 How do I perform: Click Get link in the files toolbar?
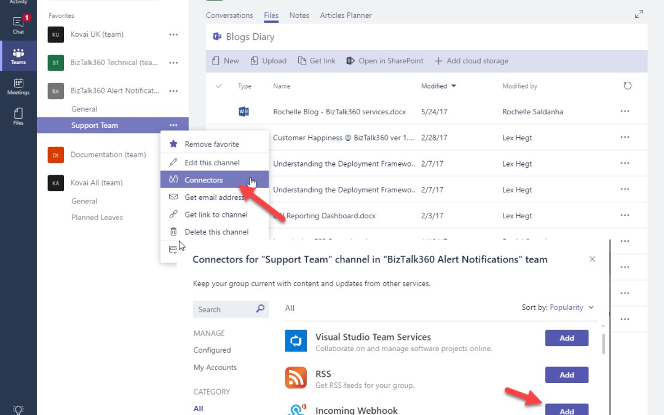317,61
